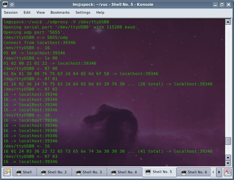Click the terminal scrollbar thumb
234x180 pixels.
click(x=228, y=141)
